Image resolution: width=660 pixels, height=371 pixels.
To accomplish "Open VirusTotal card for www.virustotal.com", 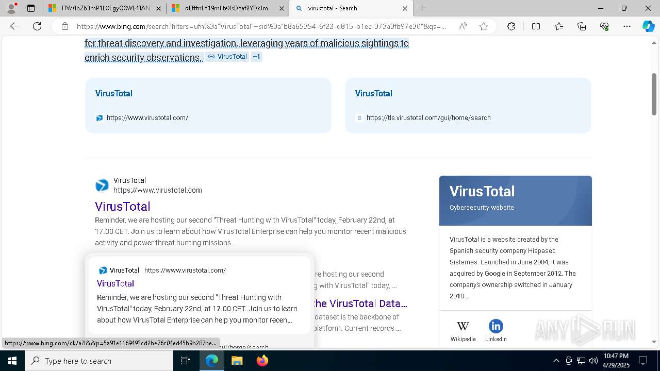I will click(208, 106).
